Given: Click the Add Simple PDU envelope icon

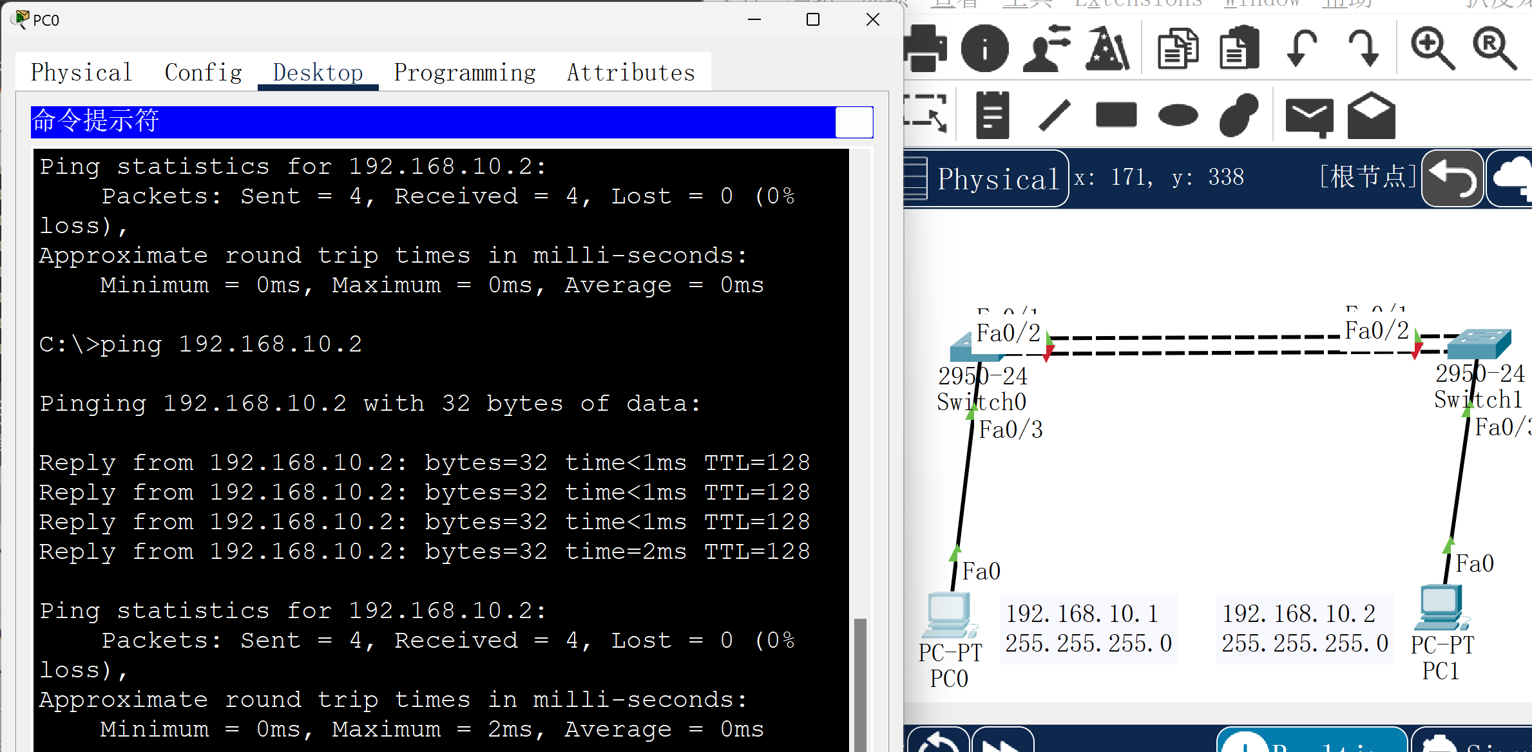Looking at the screenshot, I should pos(1309,117).
